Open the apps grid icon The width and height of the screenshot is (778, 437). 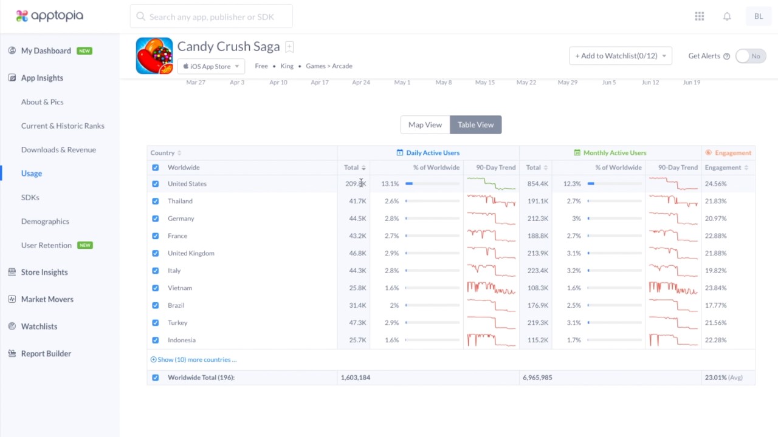click(x=700, y=16)
